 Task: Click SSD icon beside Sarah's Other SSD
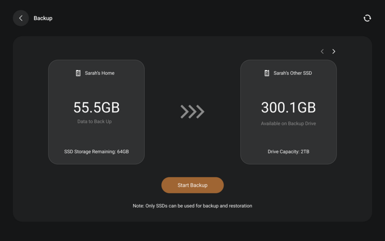point(267,73)
